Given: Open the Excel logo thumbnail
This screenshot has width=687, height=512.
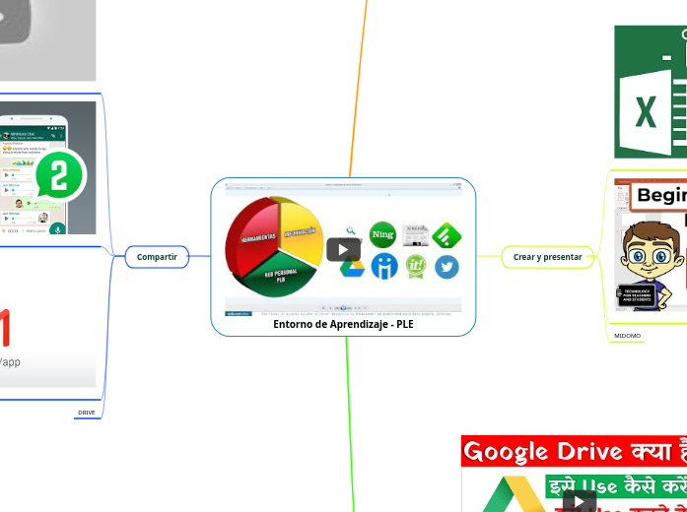Looking at the screenshot, I should coord(651,92).
